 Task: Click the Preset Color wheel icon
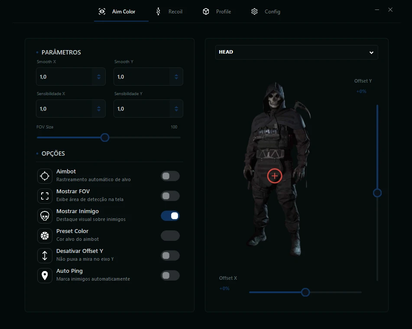tap(45, 236)
